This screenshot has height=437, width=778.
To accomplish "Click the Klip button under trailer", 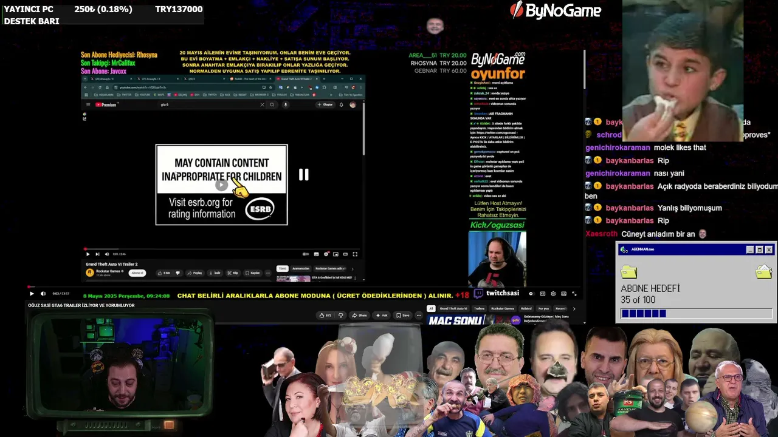I will coord(233,273).
